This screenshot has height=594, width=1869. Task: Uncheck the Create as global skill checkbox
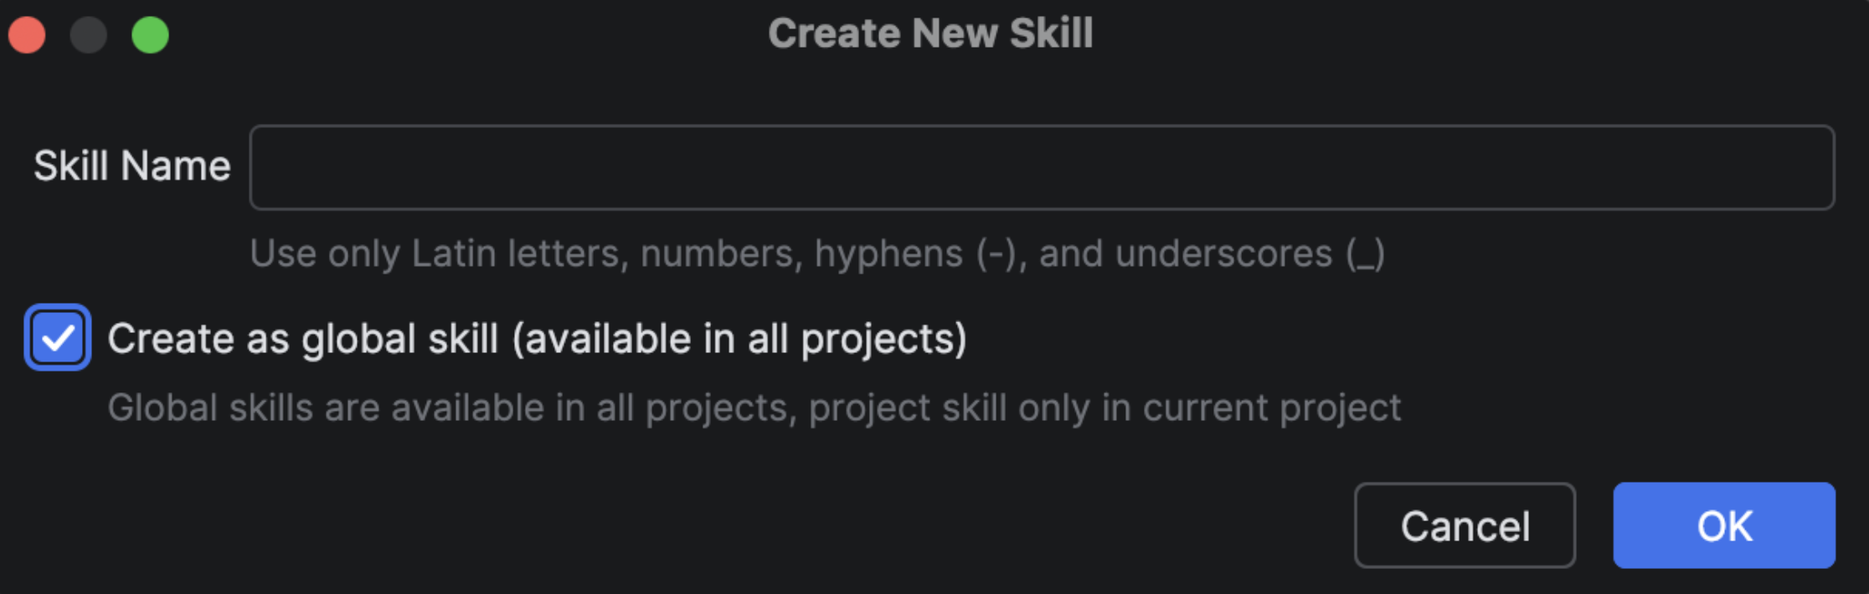tap(58, 338)
